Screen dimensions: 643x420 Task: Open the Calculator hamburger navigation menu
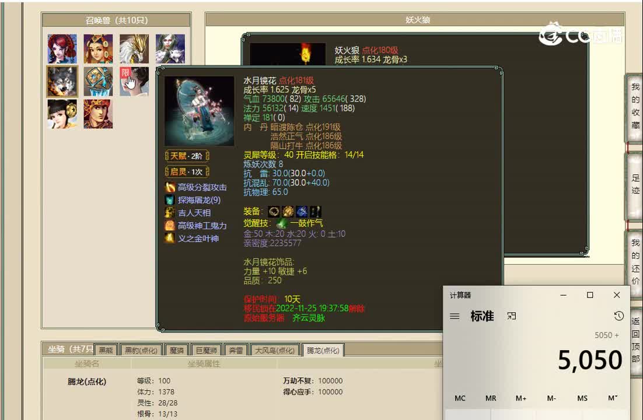[455, 316]
